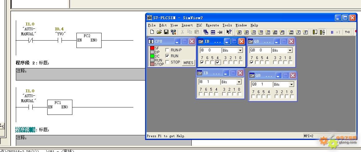Click the Copy toolbar icon
The image size is (361, 152).
click(190, 32)
